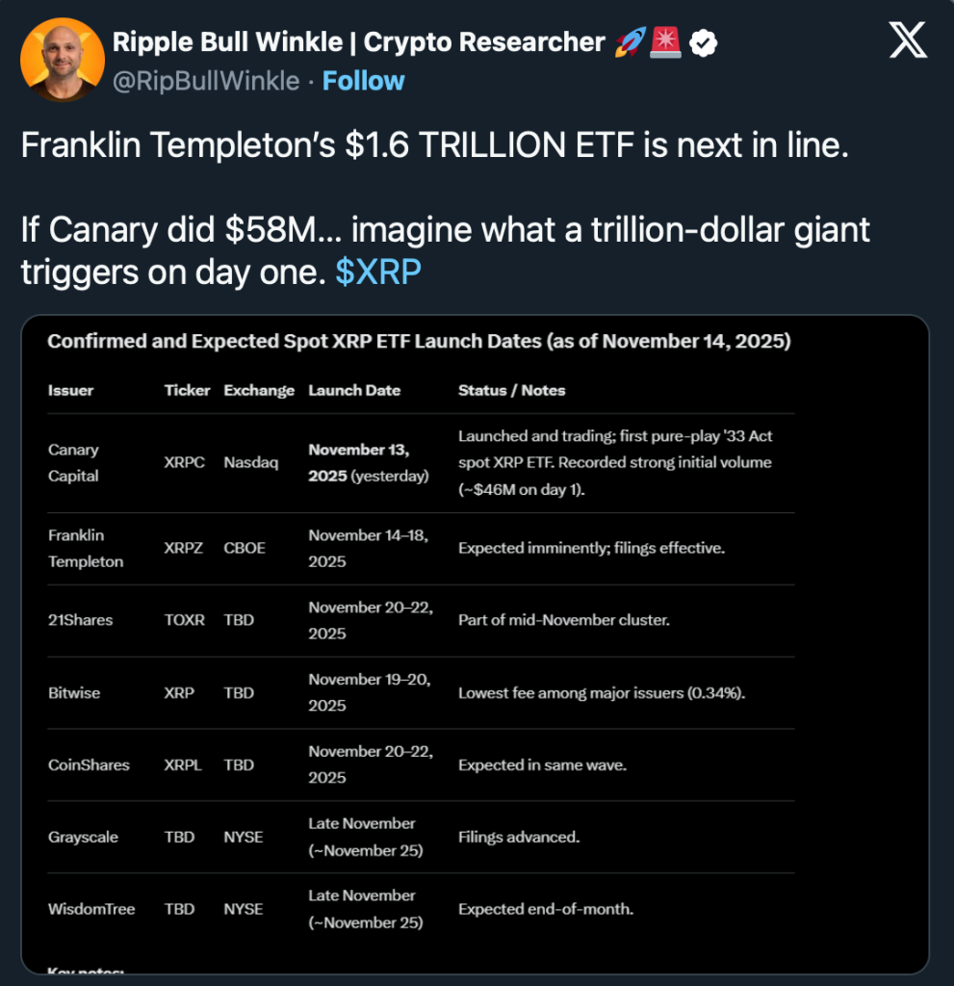Select the WisdomTree issuer cell
The height and width of the screenshot is (986, 954).
pos(91,908)
